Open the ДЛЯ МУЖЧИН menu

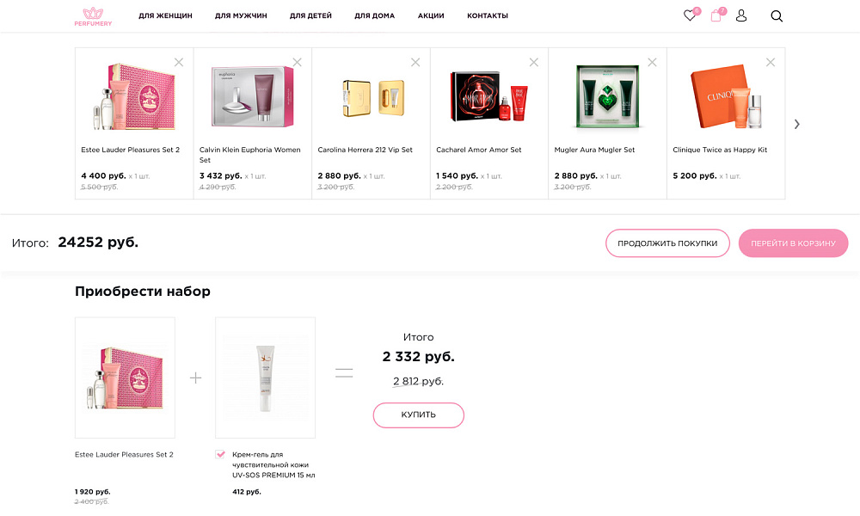pos(241,15)
